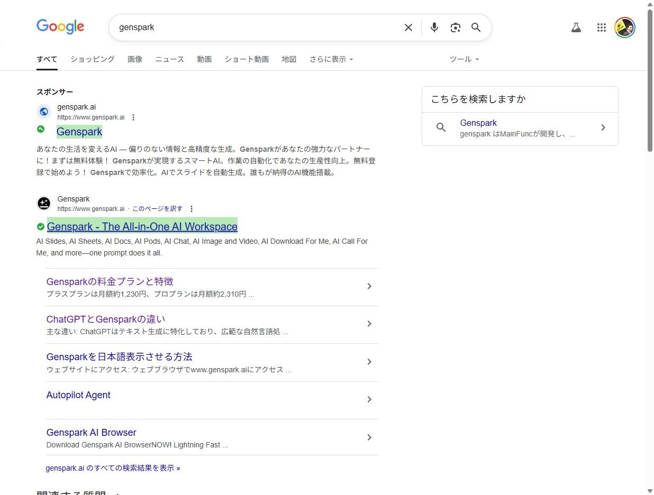Screen dimensions: 654x495
Task: Click Genspark link in right suggestion card
Action: (478, 123)
